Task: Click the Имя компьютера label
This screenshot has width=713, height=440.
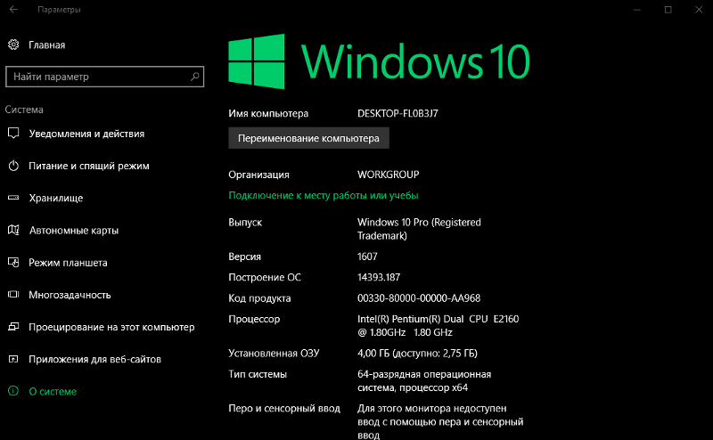Action: coord(268,114)
